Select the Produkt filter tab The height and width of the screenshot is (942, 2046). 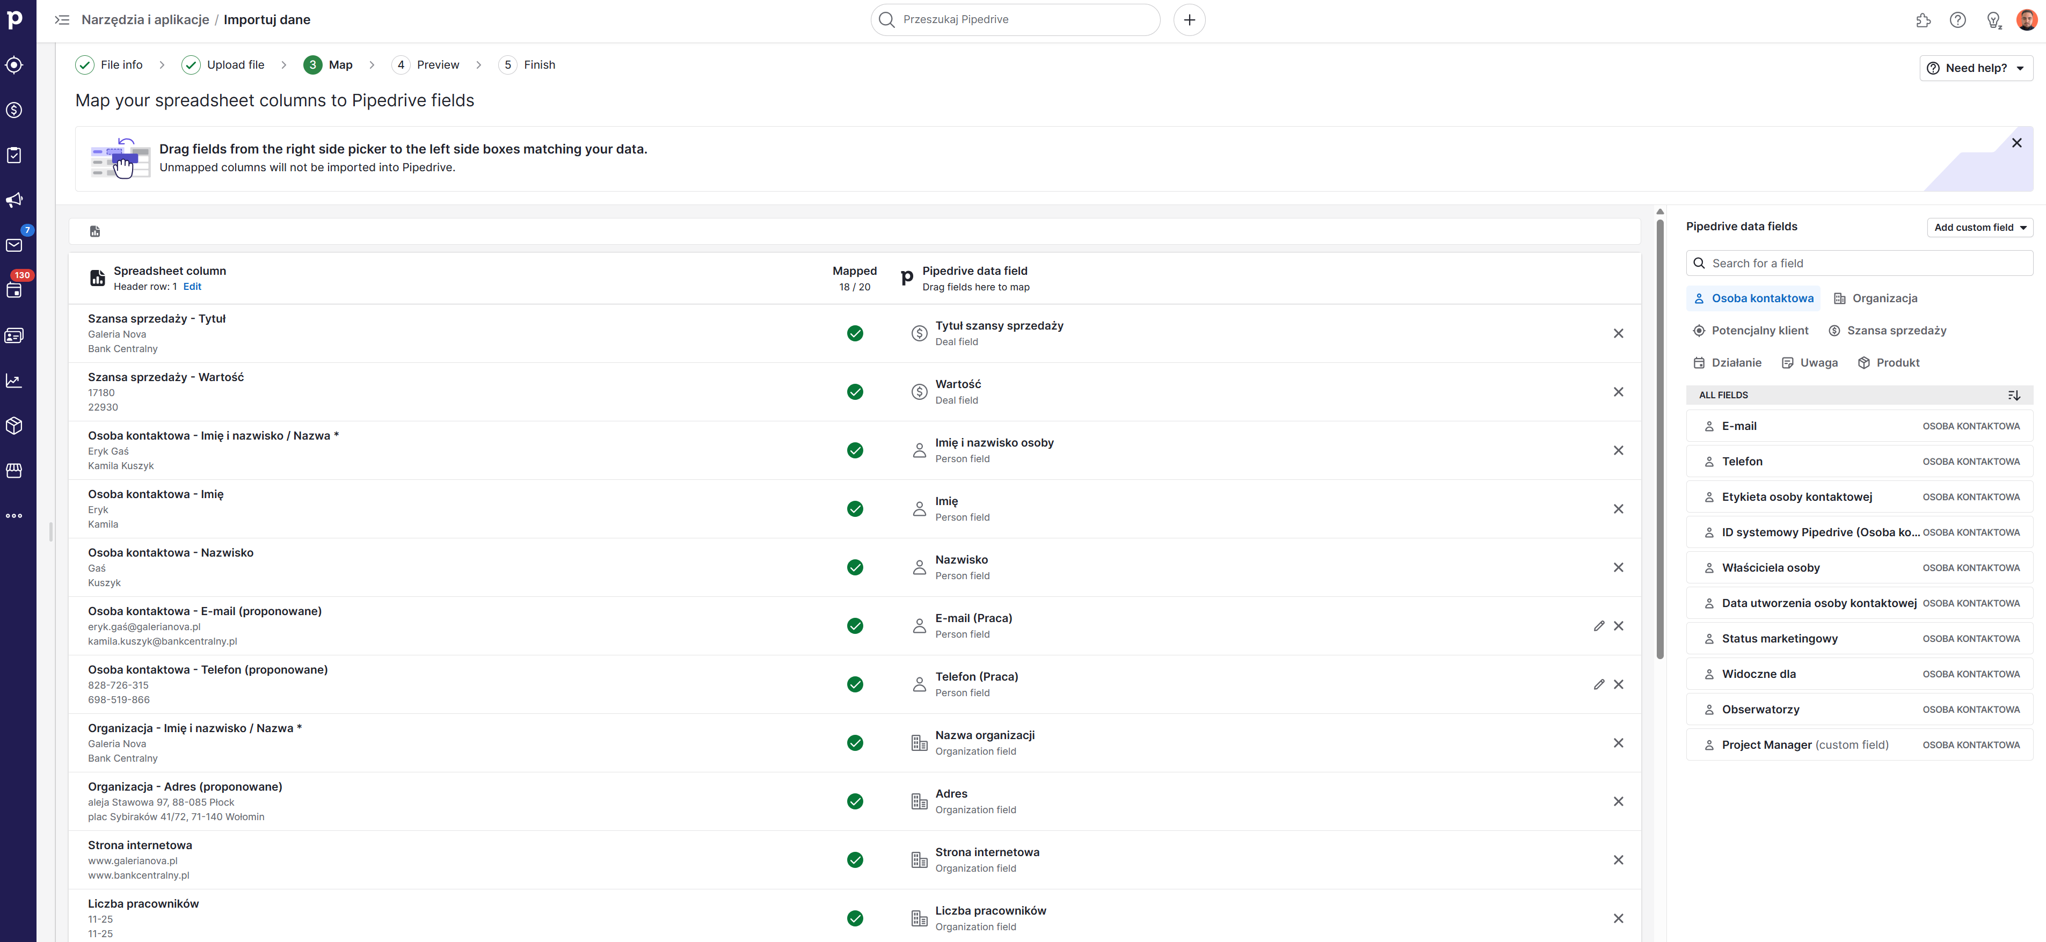[x=1888, y=363]
